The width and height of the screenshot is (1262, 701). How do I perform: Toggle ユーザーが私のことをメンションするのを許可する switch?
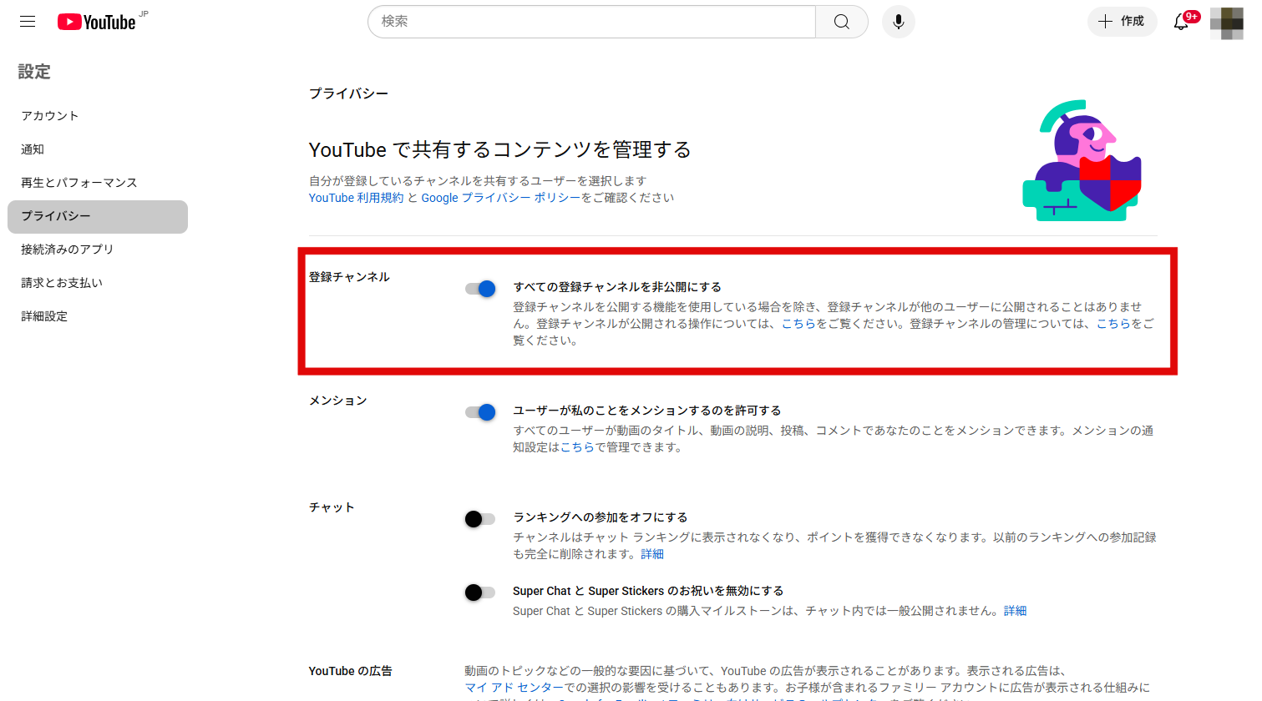click(x=480, y=412)
